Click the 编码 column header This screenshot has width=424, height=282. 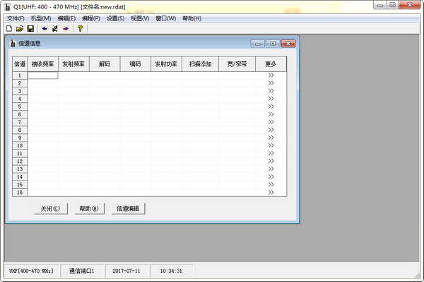(135, 64)
